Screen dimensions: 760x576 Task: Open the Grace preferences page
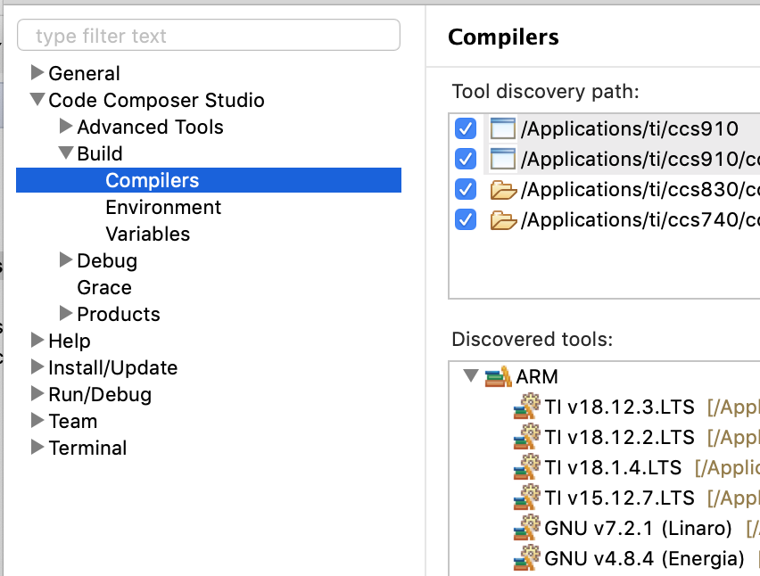tap(104, 287)
